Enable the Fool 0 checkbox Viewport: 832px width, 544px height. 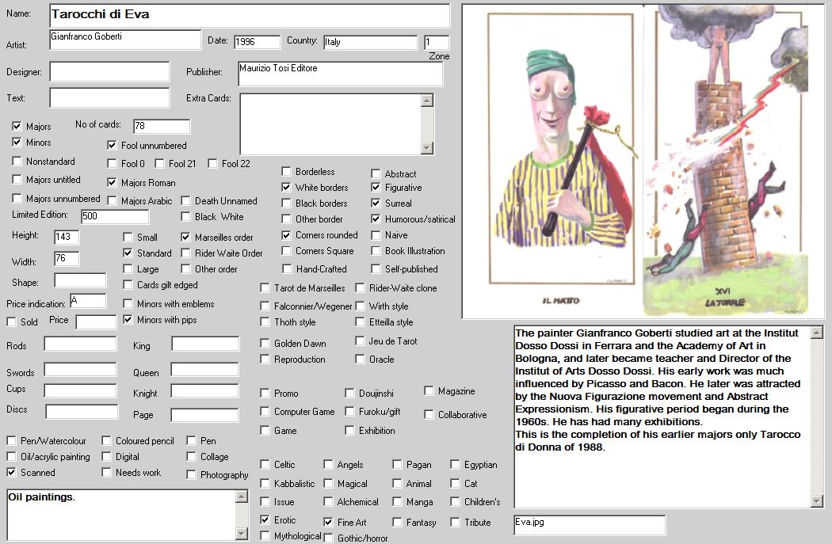click(113, 164)
